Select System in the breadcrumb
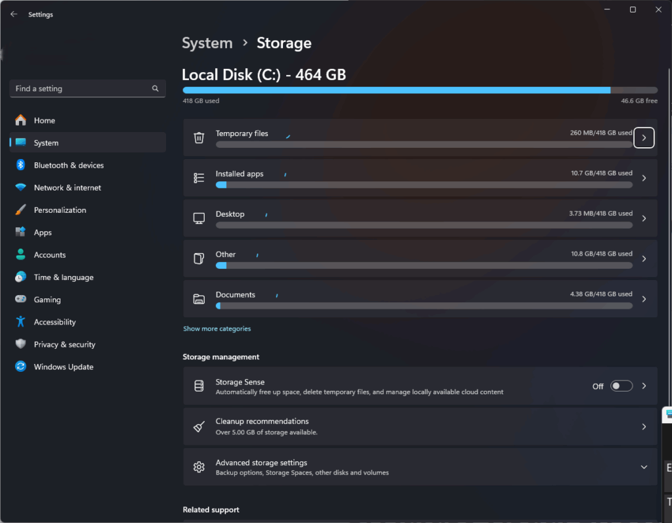Screen dimensions: 672x523 [207, 43]
